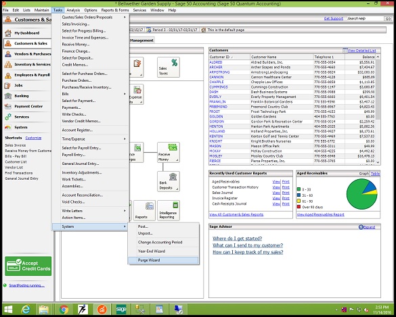Print the Invoice Register report

point(286,198)
